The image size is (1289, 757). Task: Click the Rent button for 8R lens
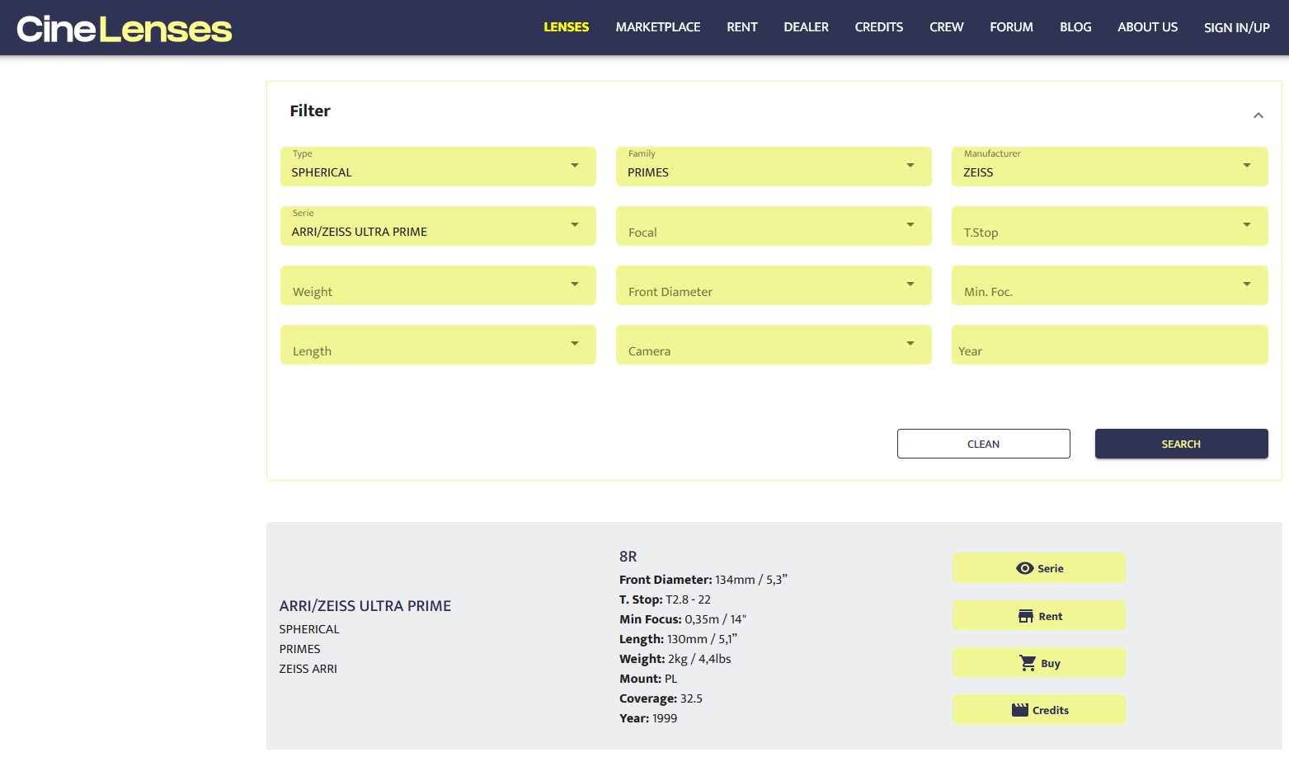[1039, 616]
